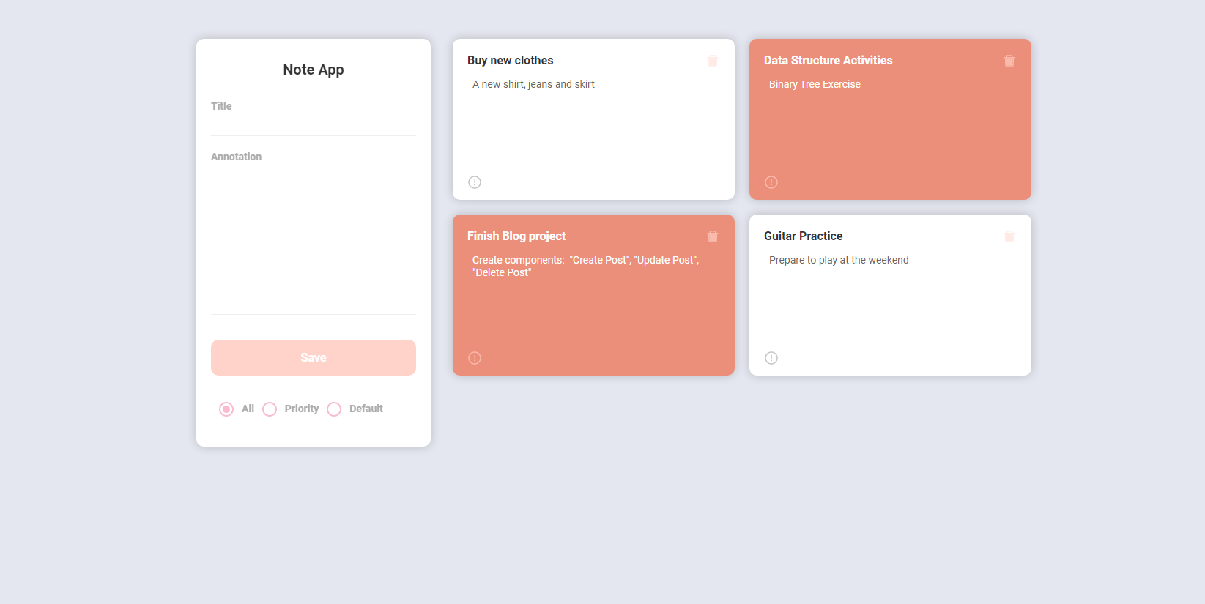Click priority alert icon on Finish Blog project

[x=475, y=358]
